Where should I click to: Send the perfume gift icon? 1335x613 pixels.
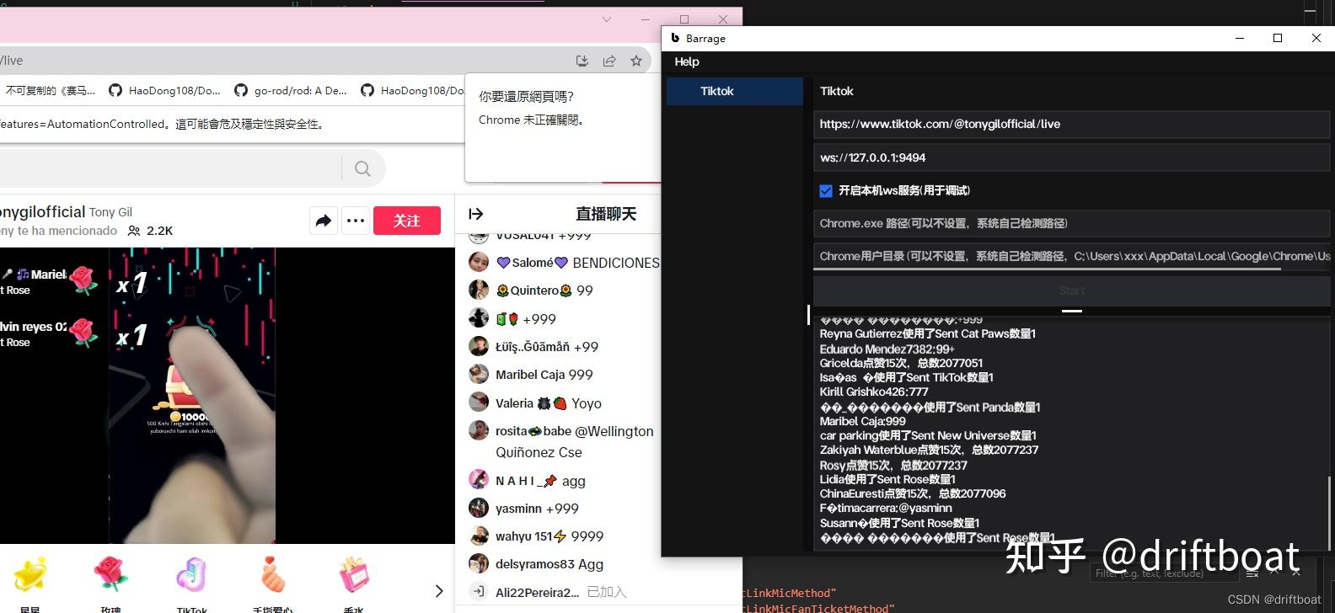tap(354, 574)
